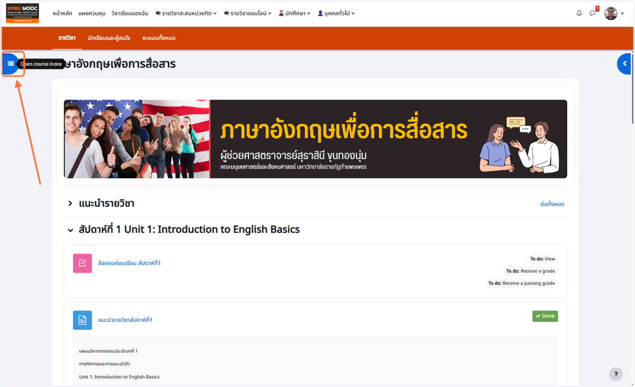The height and width of the screenshot is (387, 635).
Task: Open the course index drawer button
Action: coord(10,64)
